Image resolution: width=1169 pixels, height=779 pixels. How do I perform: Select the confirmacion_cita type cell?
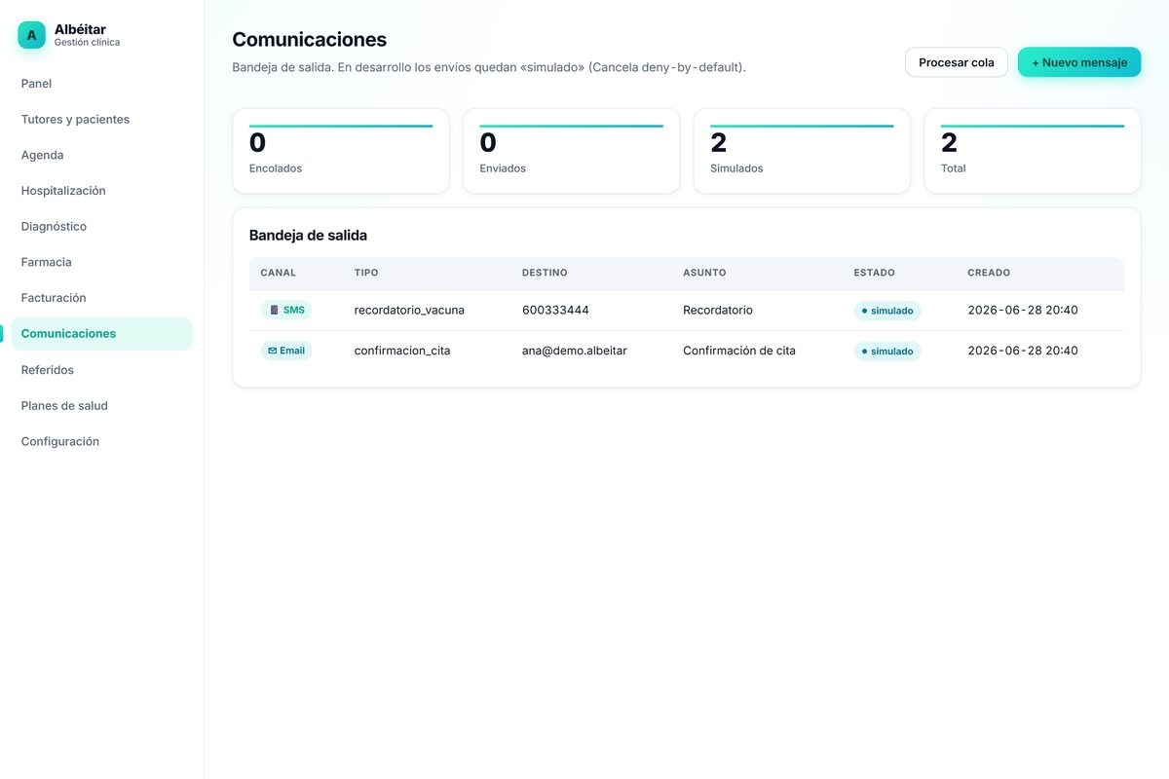pyautogui.click(x=402, y=351)
